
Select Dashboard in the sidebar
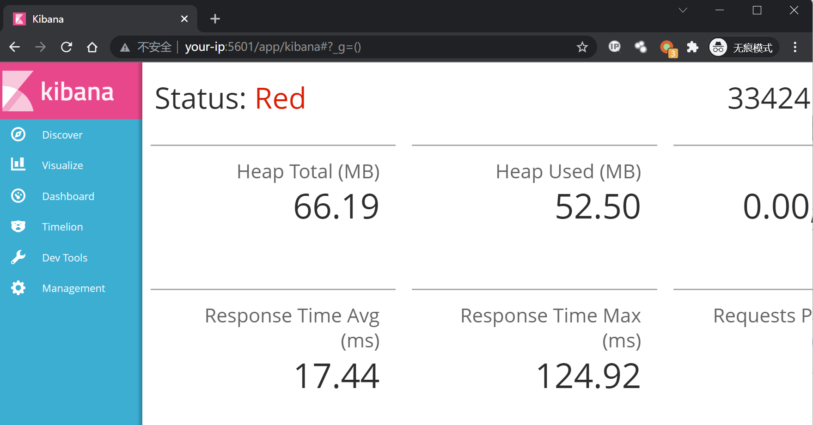pyautogui.click(x=68, y=196)
